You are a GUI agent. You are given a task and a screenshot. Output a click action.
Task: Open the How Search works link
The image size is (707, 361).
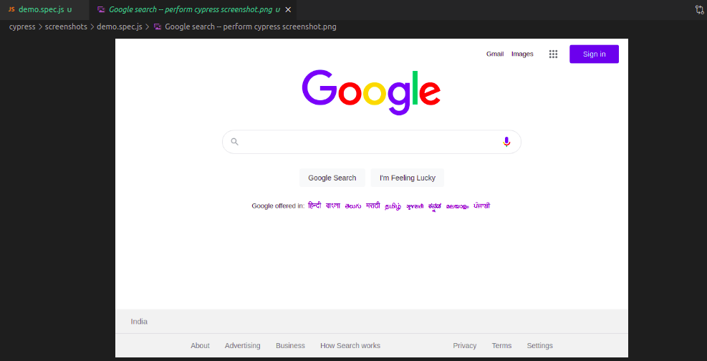pyautogui.click(x=350, y=346)
